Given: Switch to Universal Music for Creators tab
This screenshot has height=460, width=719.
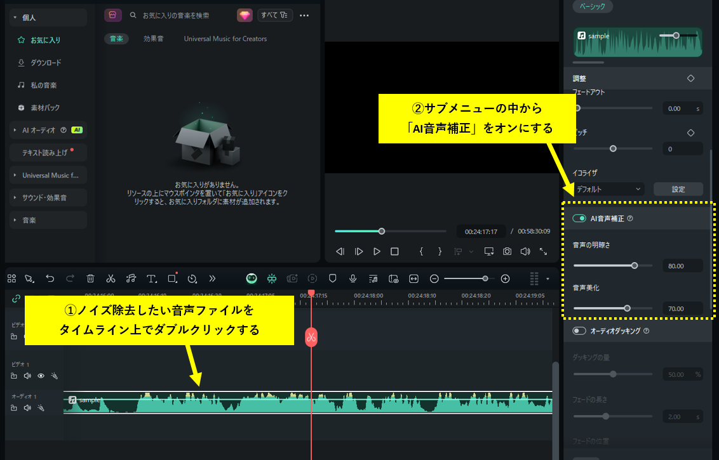Looking at the screenshot, I should (225, 39).
